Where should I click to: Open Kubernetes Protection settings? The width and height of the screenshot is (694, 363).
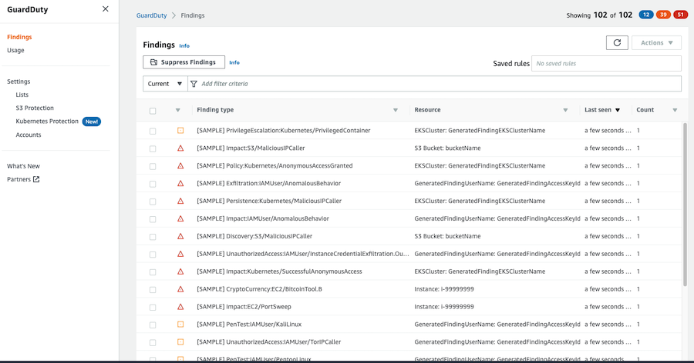pos(47,122)
